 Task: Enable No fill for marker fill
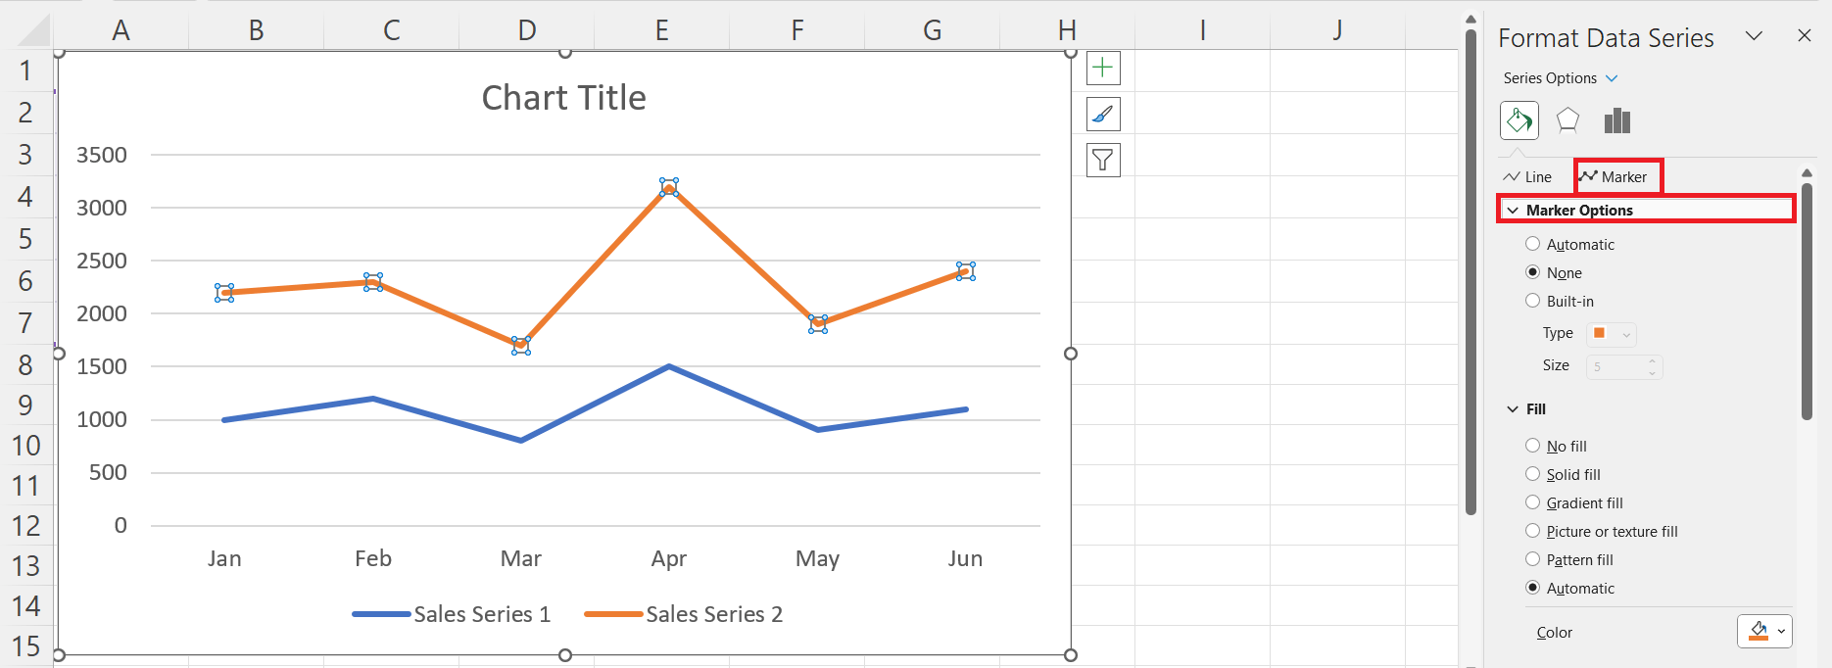pos(1533,446)
